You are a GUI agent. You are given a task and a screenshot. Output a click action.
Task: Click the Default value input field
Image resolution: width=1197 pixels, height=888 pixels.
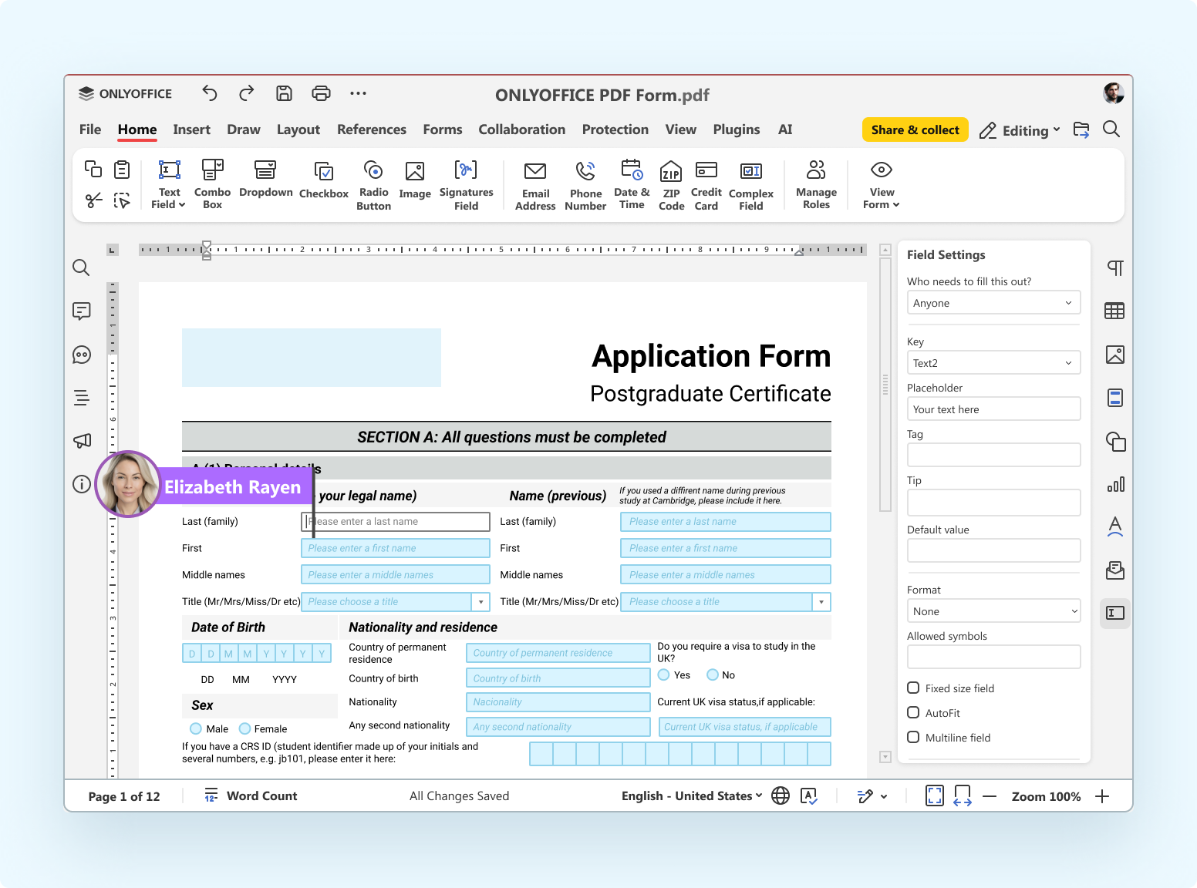993,551
